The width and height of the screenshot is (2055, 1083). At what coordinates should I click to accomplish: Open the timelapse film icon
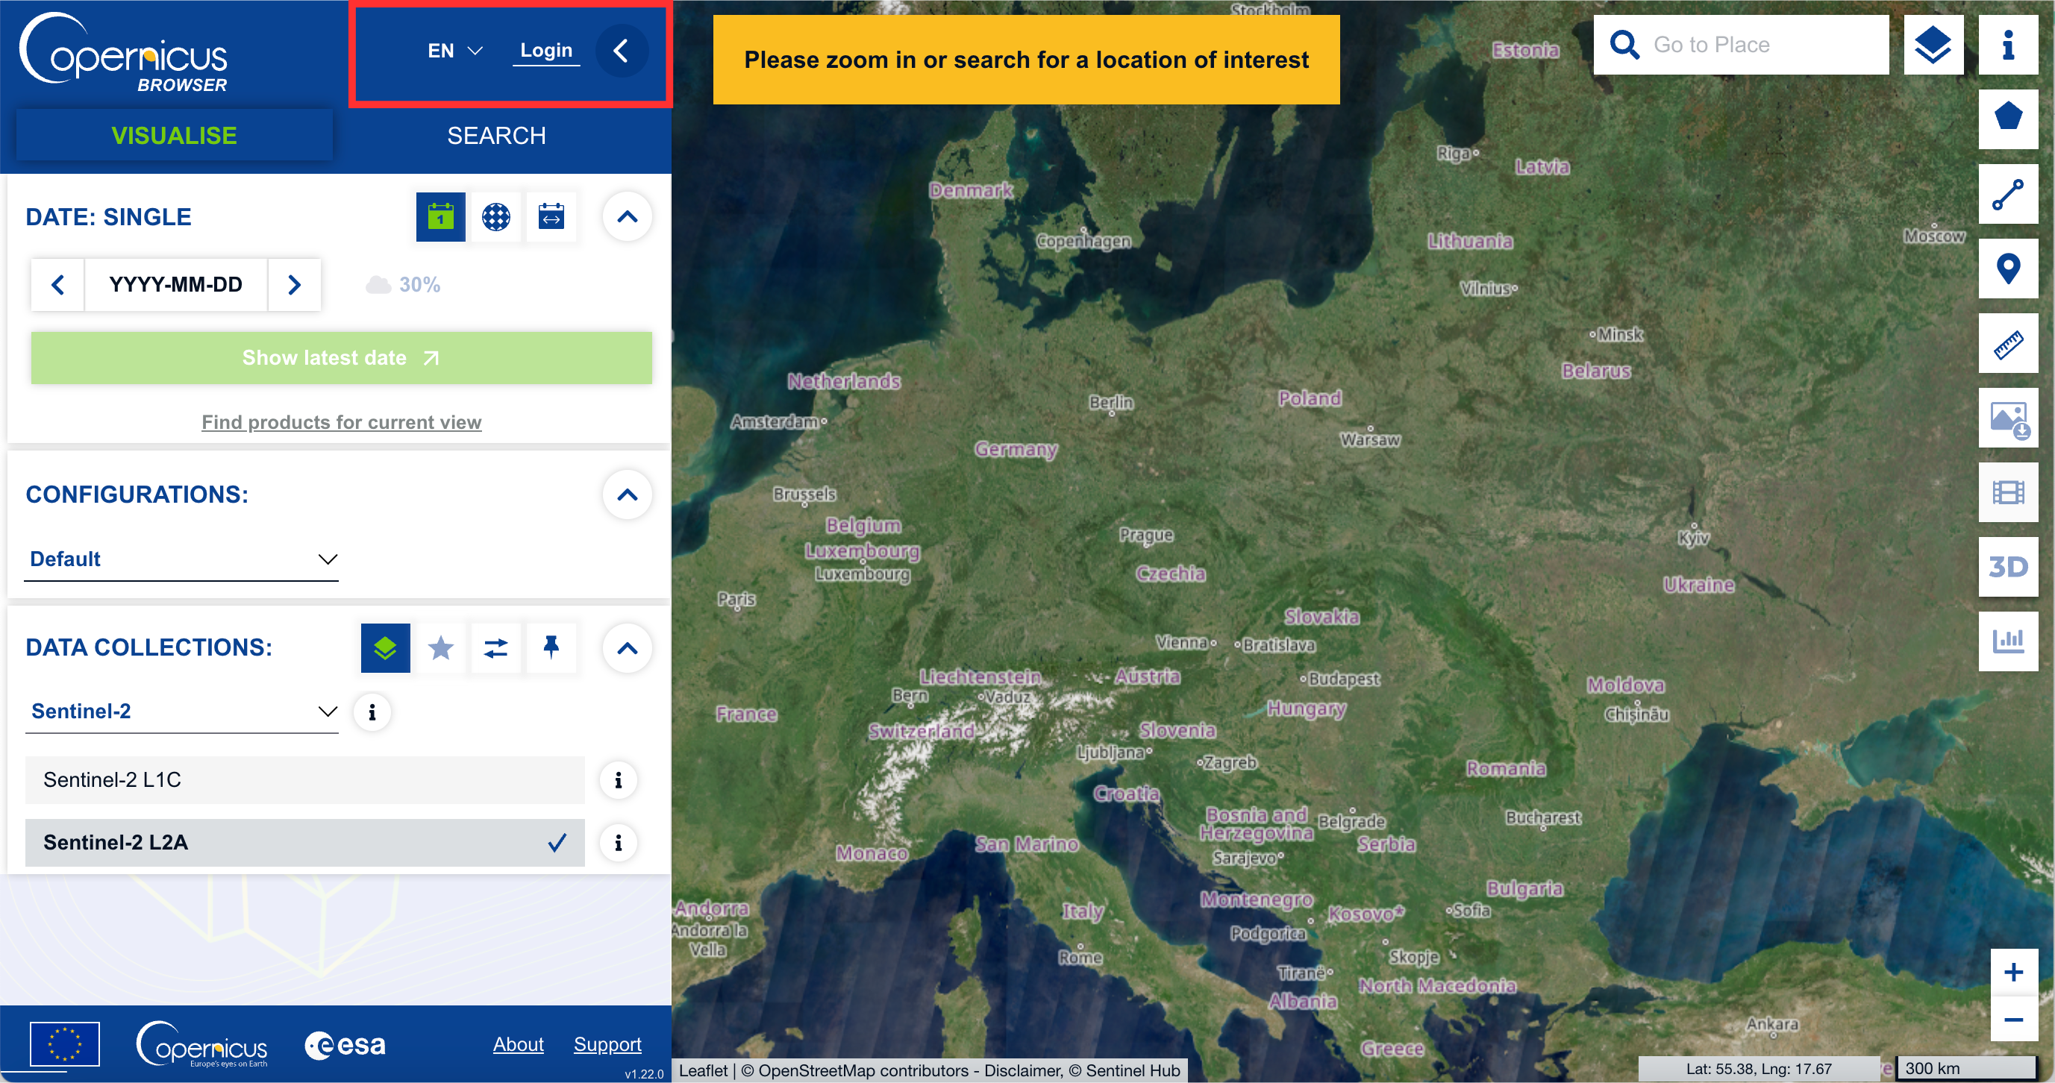tap(2007, 493)
